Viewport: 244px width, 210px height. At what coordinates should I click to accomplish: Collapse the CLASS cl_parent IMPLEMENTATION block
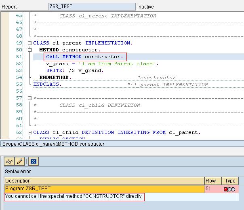point(29,43)
